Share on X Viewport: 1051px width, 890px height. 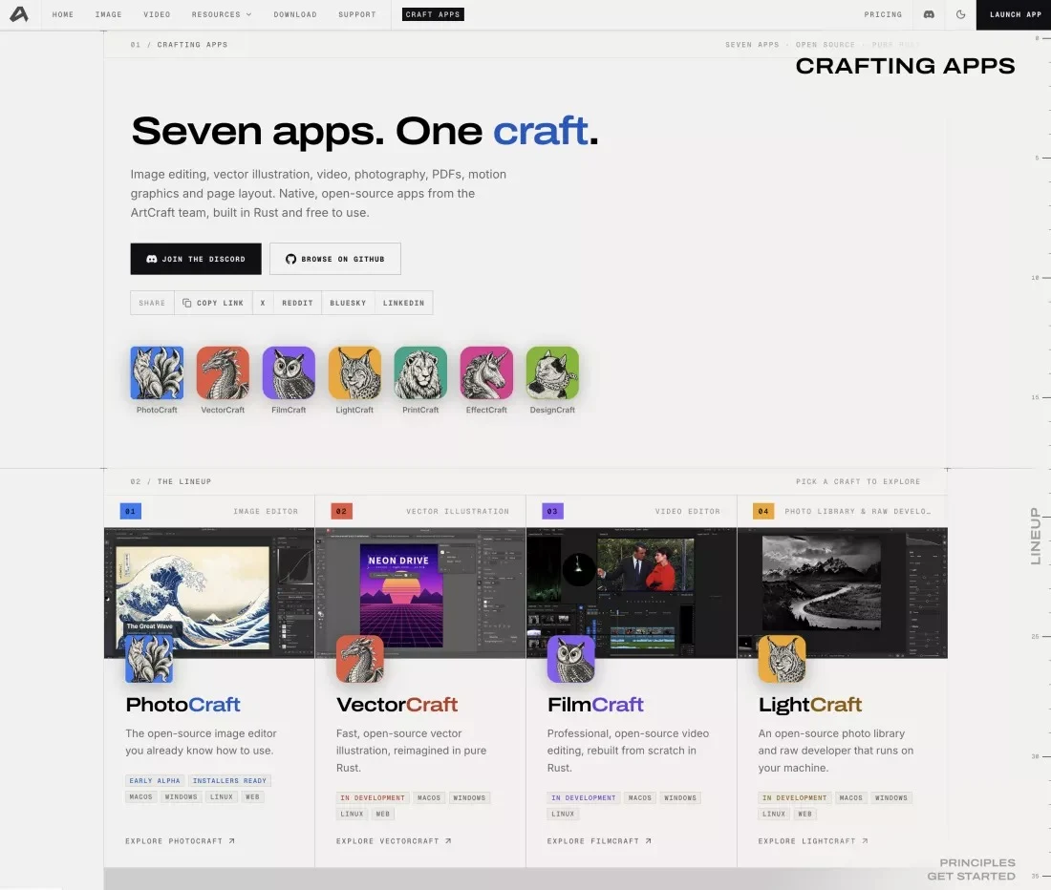coord(263,303)
